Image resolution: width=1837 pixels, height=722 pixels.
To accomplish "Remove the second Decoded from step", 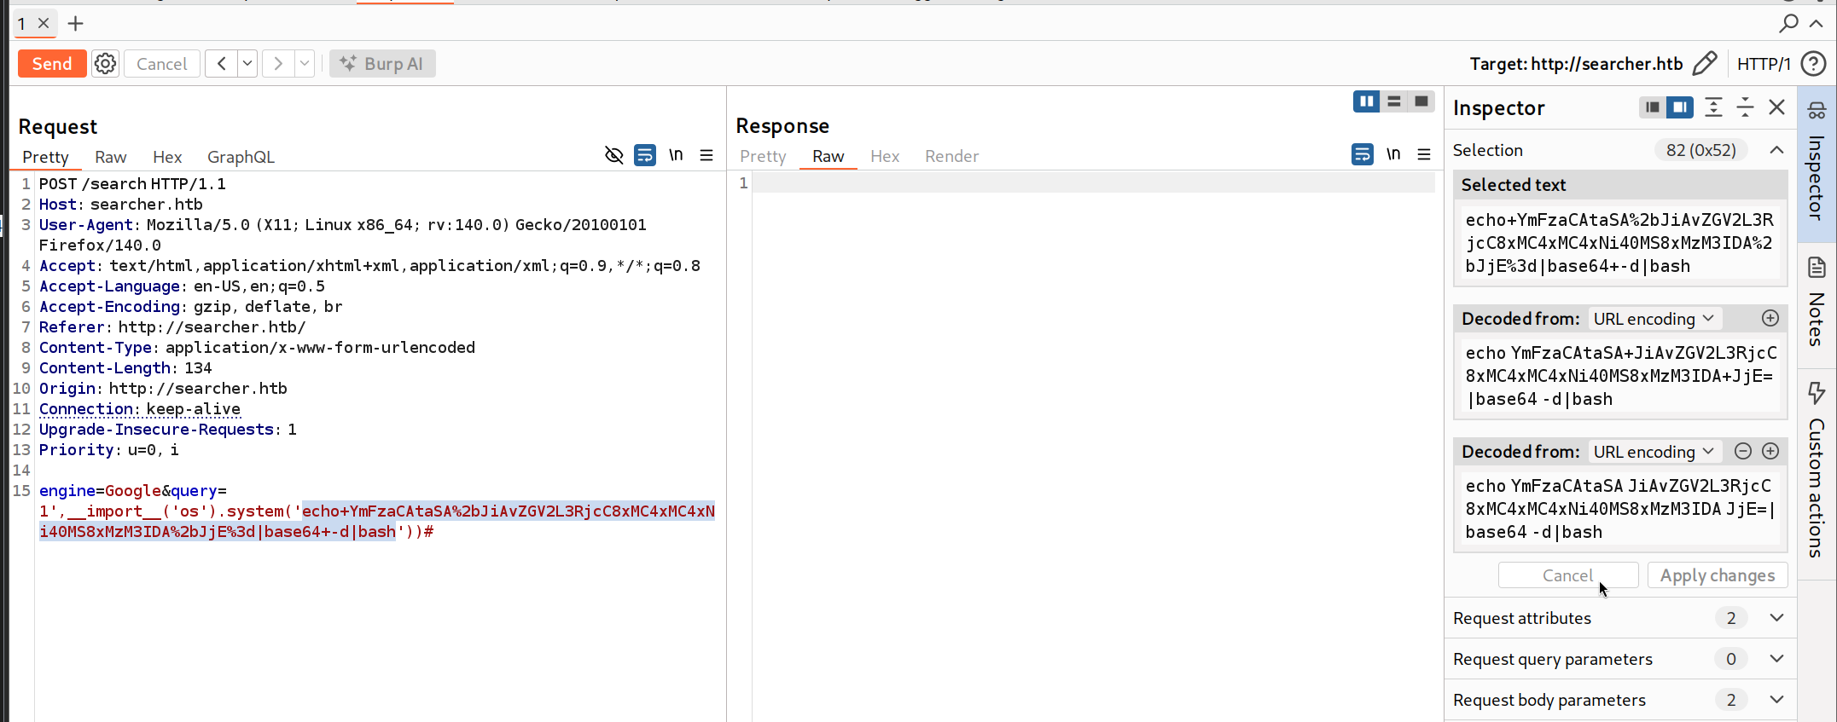I will coord(1743,451).
